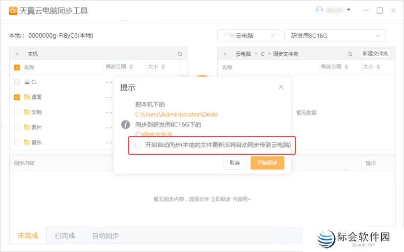This screenshot has height=252, width=404.
Task: Open the C: drive icon
Action: click(x=27, y=82)
